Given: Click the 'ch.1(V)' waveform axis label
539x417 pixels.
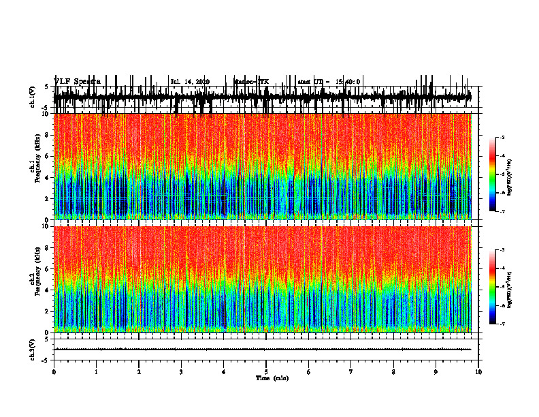Looking at the screenshot, I should tap(33, 97).
